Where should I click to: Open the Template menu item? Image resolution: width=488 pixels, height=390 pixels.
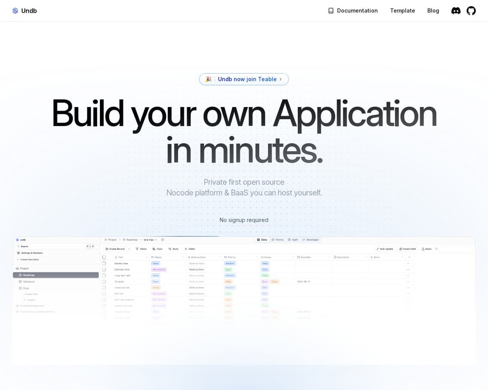[x=402, y=11]
